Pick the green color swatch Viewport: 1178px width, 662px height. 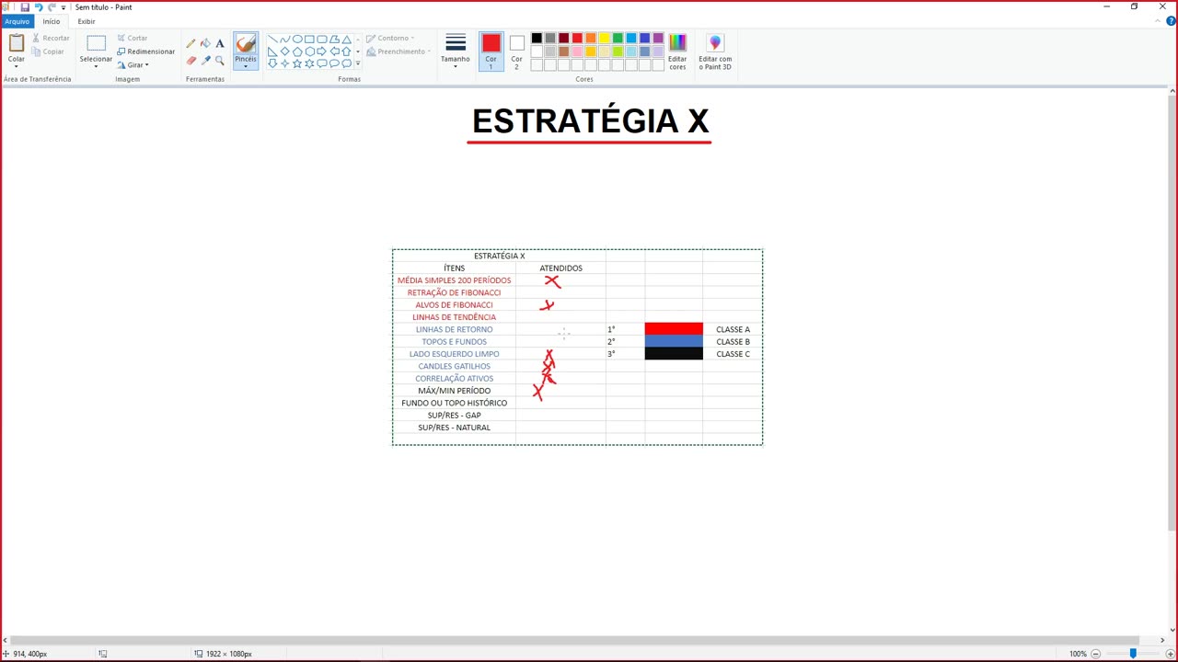pyautogui.click(x=618, y=39)
